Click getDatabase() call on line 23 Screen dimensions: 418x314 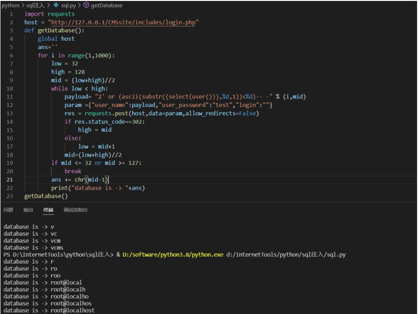46,196
